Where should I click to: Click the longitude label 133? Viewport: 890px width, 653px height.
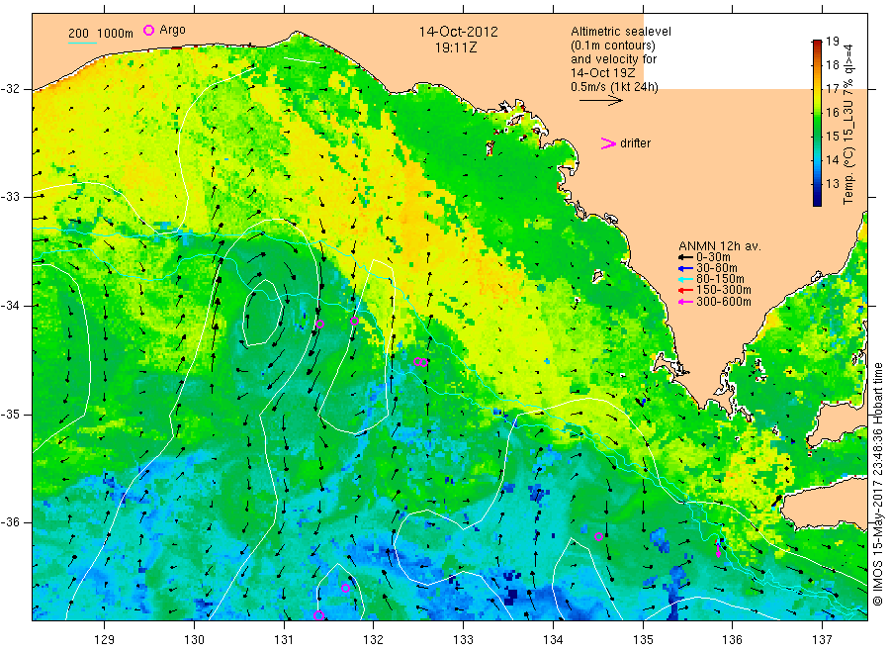coord(463,640)
